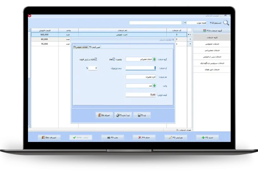The height and width of the screenshot is (172, 258).
Task: Select the third sidebar group entry
Action: point(212,50)
